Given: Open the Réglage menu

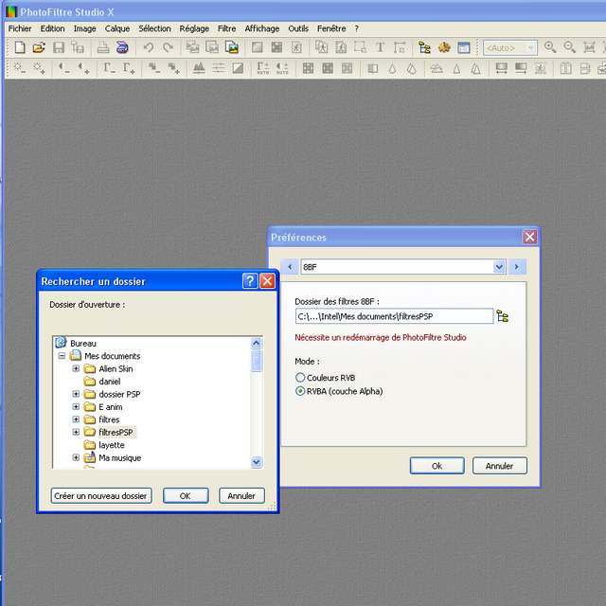Looking at the screenshot, I should pyautogui.click(x=194, y=28).
